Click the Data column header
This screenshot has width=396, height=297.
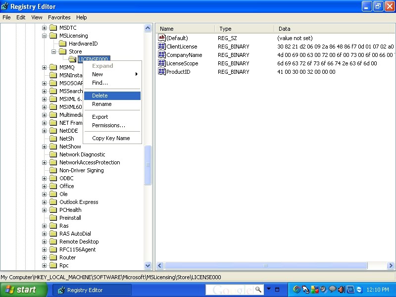pos(335,29)
